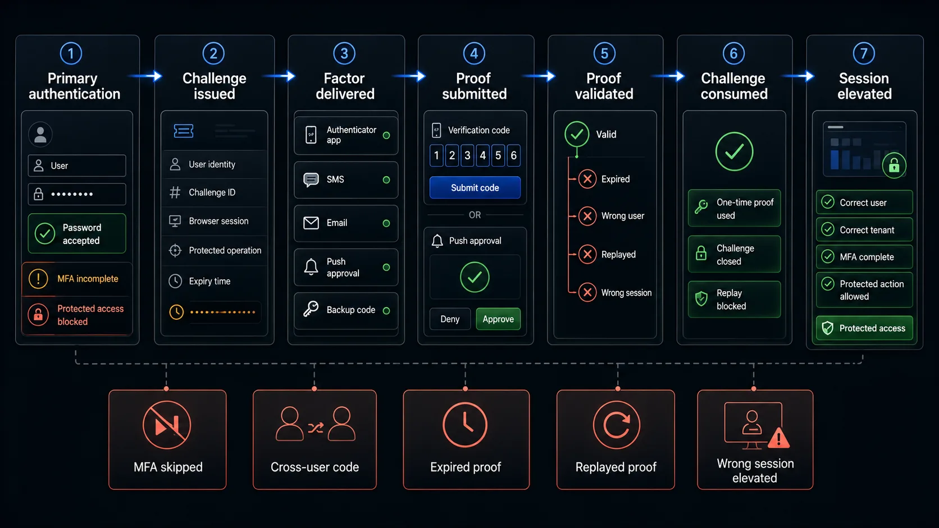Viewport: 939px width, 528px height.
Task: Click the last verification digit box '6'
Action: 513,155
